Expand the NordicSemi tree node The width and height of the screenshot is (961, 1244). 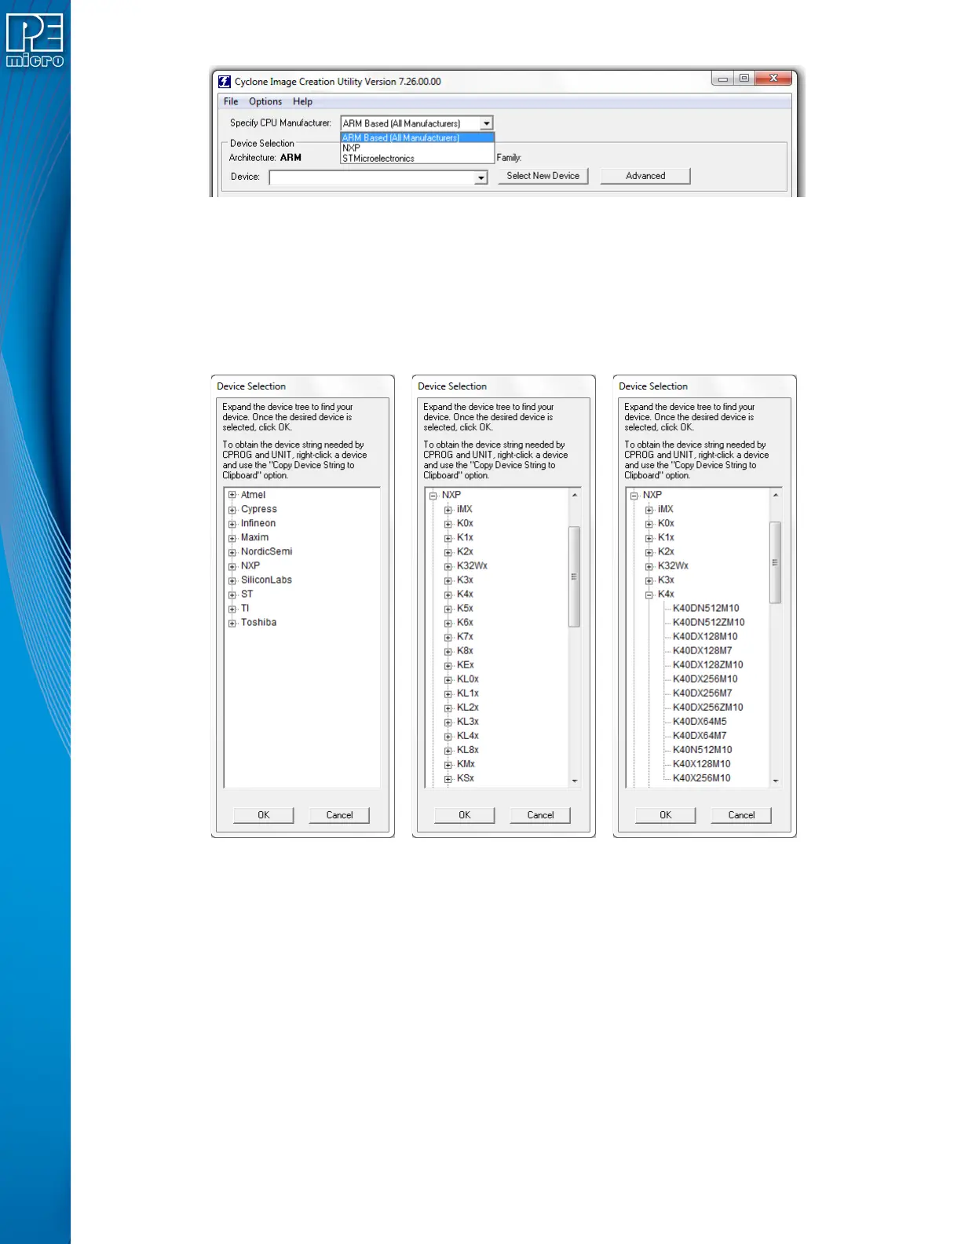coord(232,552)
